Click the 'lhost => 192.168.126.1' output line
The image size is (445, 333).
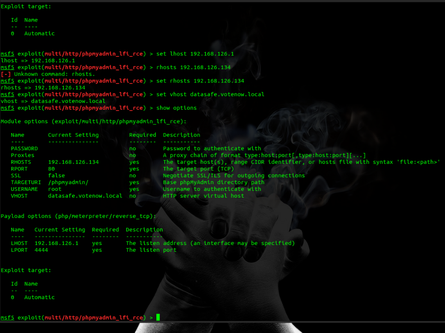pos(38,60)
